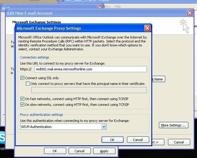Open NTLM Authentication dropdown
The image size is (197, 158).
104,127
